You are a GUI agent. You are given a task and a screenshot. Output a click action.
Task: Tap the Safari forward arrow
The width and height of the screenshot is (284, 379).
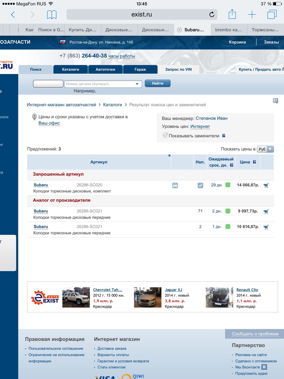(x=32, y=15)
